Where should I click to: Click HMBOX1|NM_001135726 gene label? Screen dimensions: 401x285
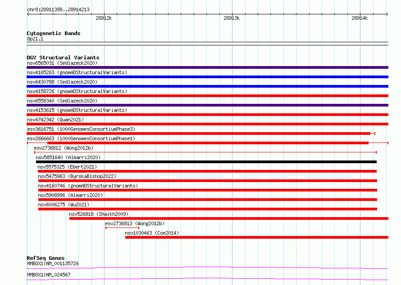(x=53, y=263)
